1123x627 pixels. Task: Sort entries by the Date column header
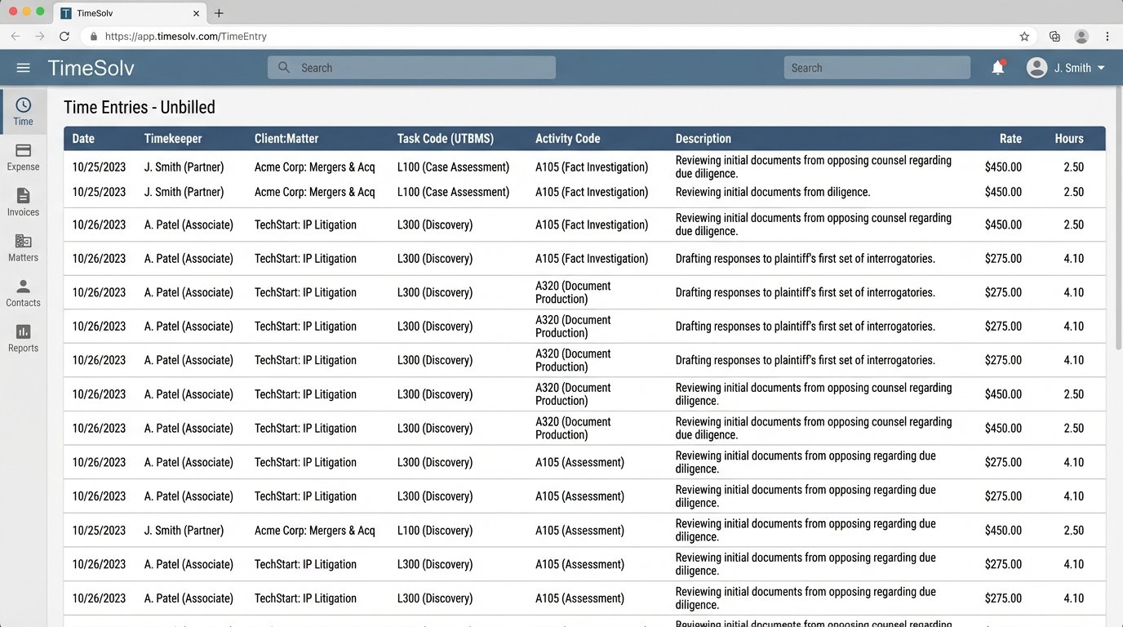[82, 138]
